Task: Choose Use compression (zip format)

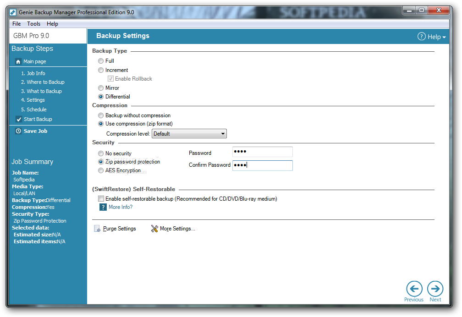Action: click(101, 124)
